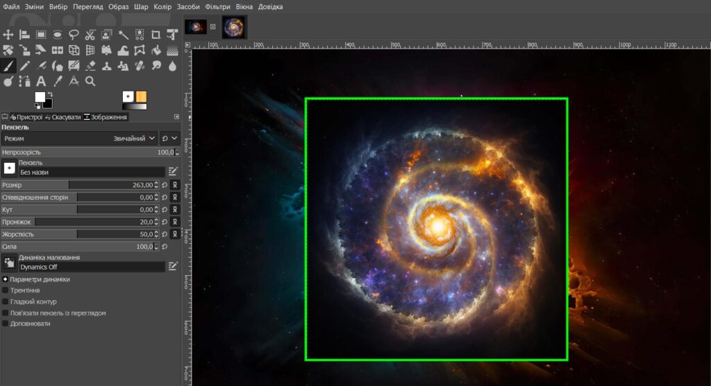
Task: Click the Жорсткість value stepper arrows
Action: point(156,234)
